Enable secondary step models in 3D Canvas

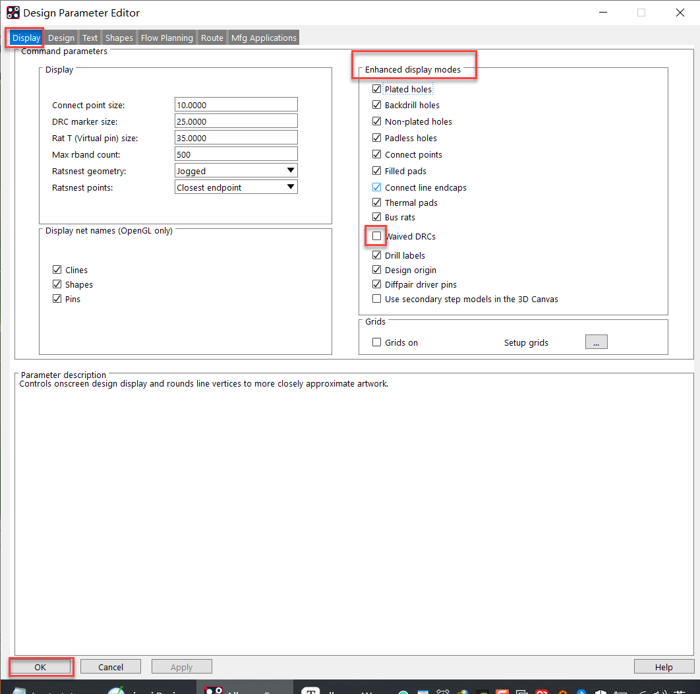coord(376,299)
